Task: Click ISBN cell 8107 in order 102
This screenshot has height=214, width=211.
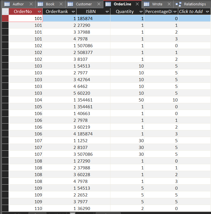Action: coord(93,59)
